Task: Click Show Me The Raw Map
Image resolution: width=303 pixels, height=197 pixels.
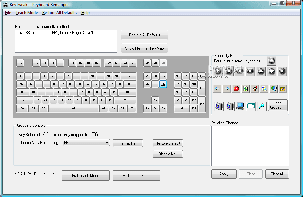Action: [x=144, y=48]
